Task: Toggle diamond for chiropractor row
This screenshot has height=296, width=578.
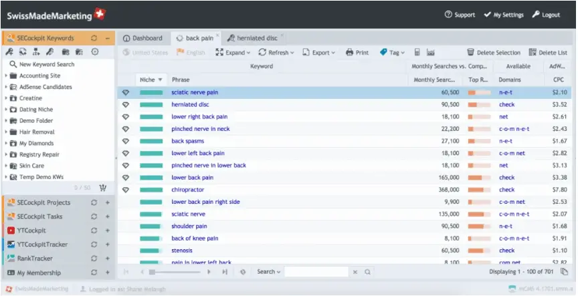Action: pyautogui.click(x=126, y=190)
